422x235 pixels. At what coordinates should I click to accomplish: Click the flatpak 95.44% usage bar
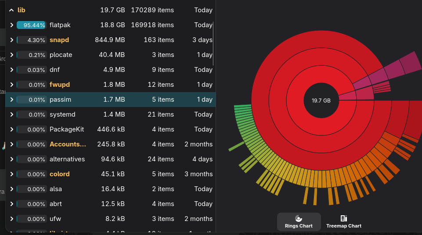31,25
